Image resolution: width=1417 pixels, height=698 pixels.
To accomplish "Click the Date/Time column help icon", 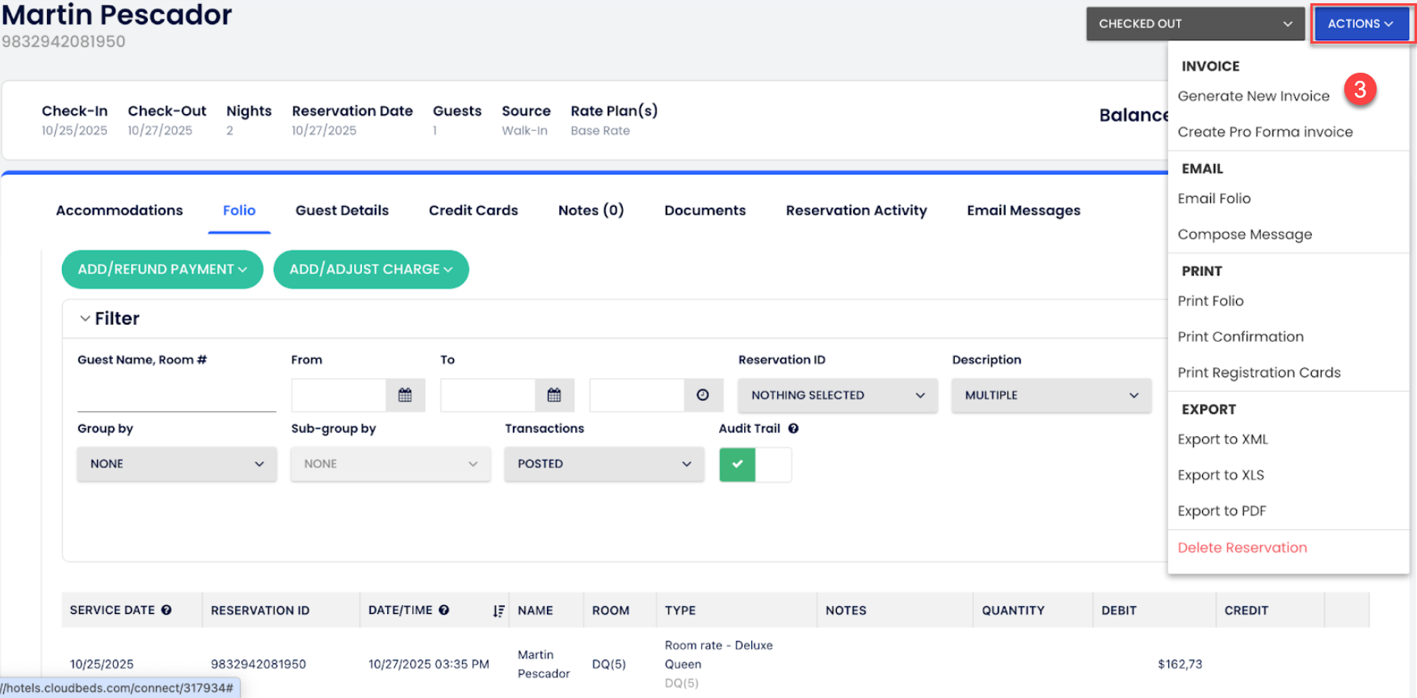I will click(444, 610).
